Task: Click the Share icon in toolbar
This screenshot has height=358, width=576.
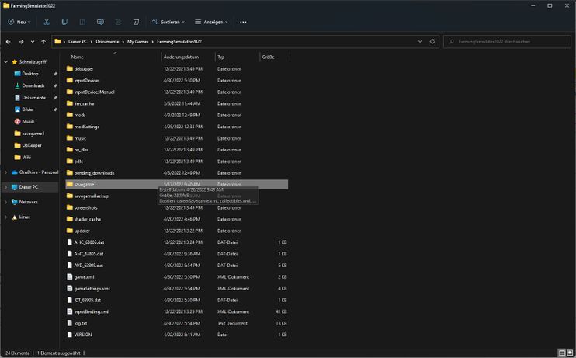Action: [x=118, y=22]
